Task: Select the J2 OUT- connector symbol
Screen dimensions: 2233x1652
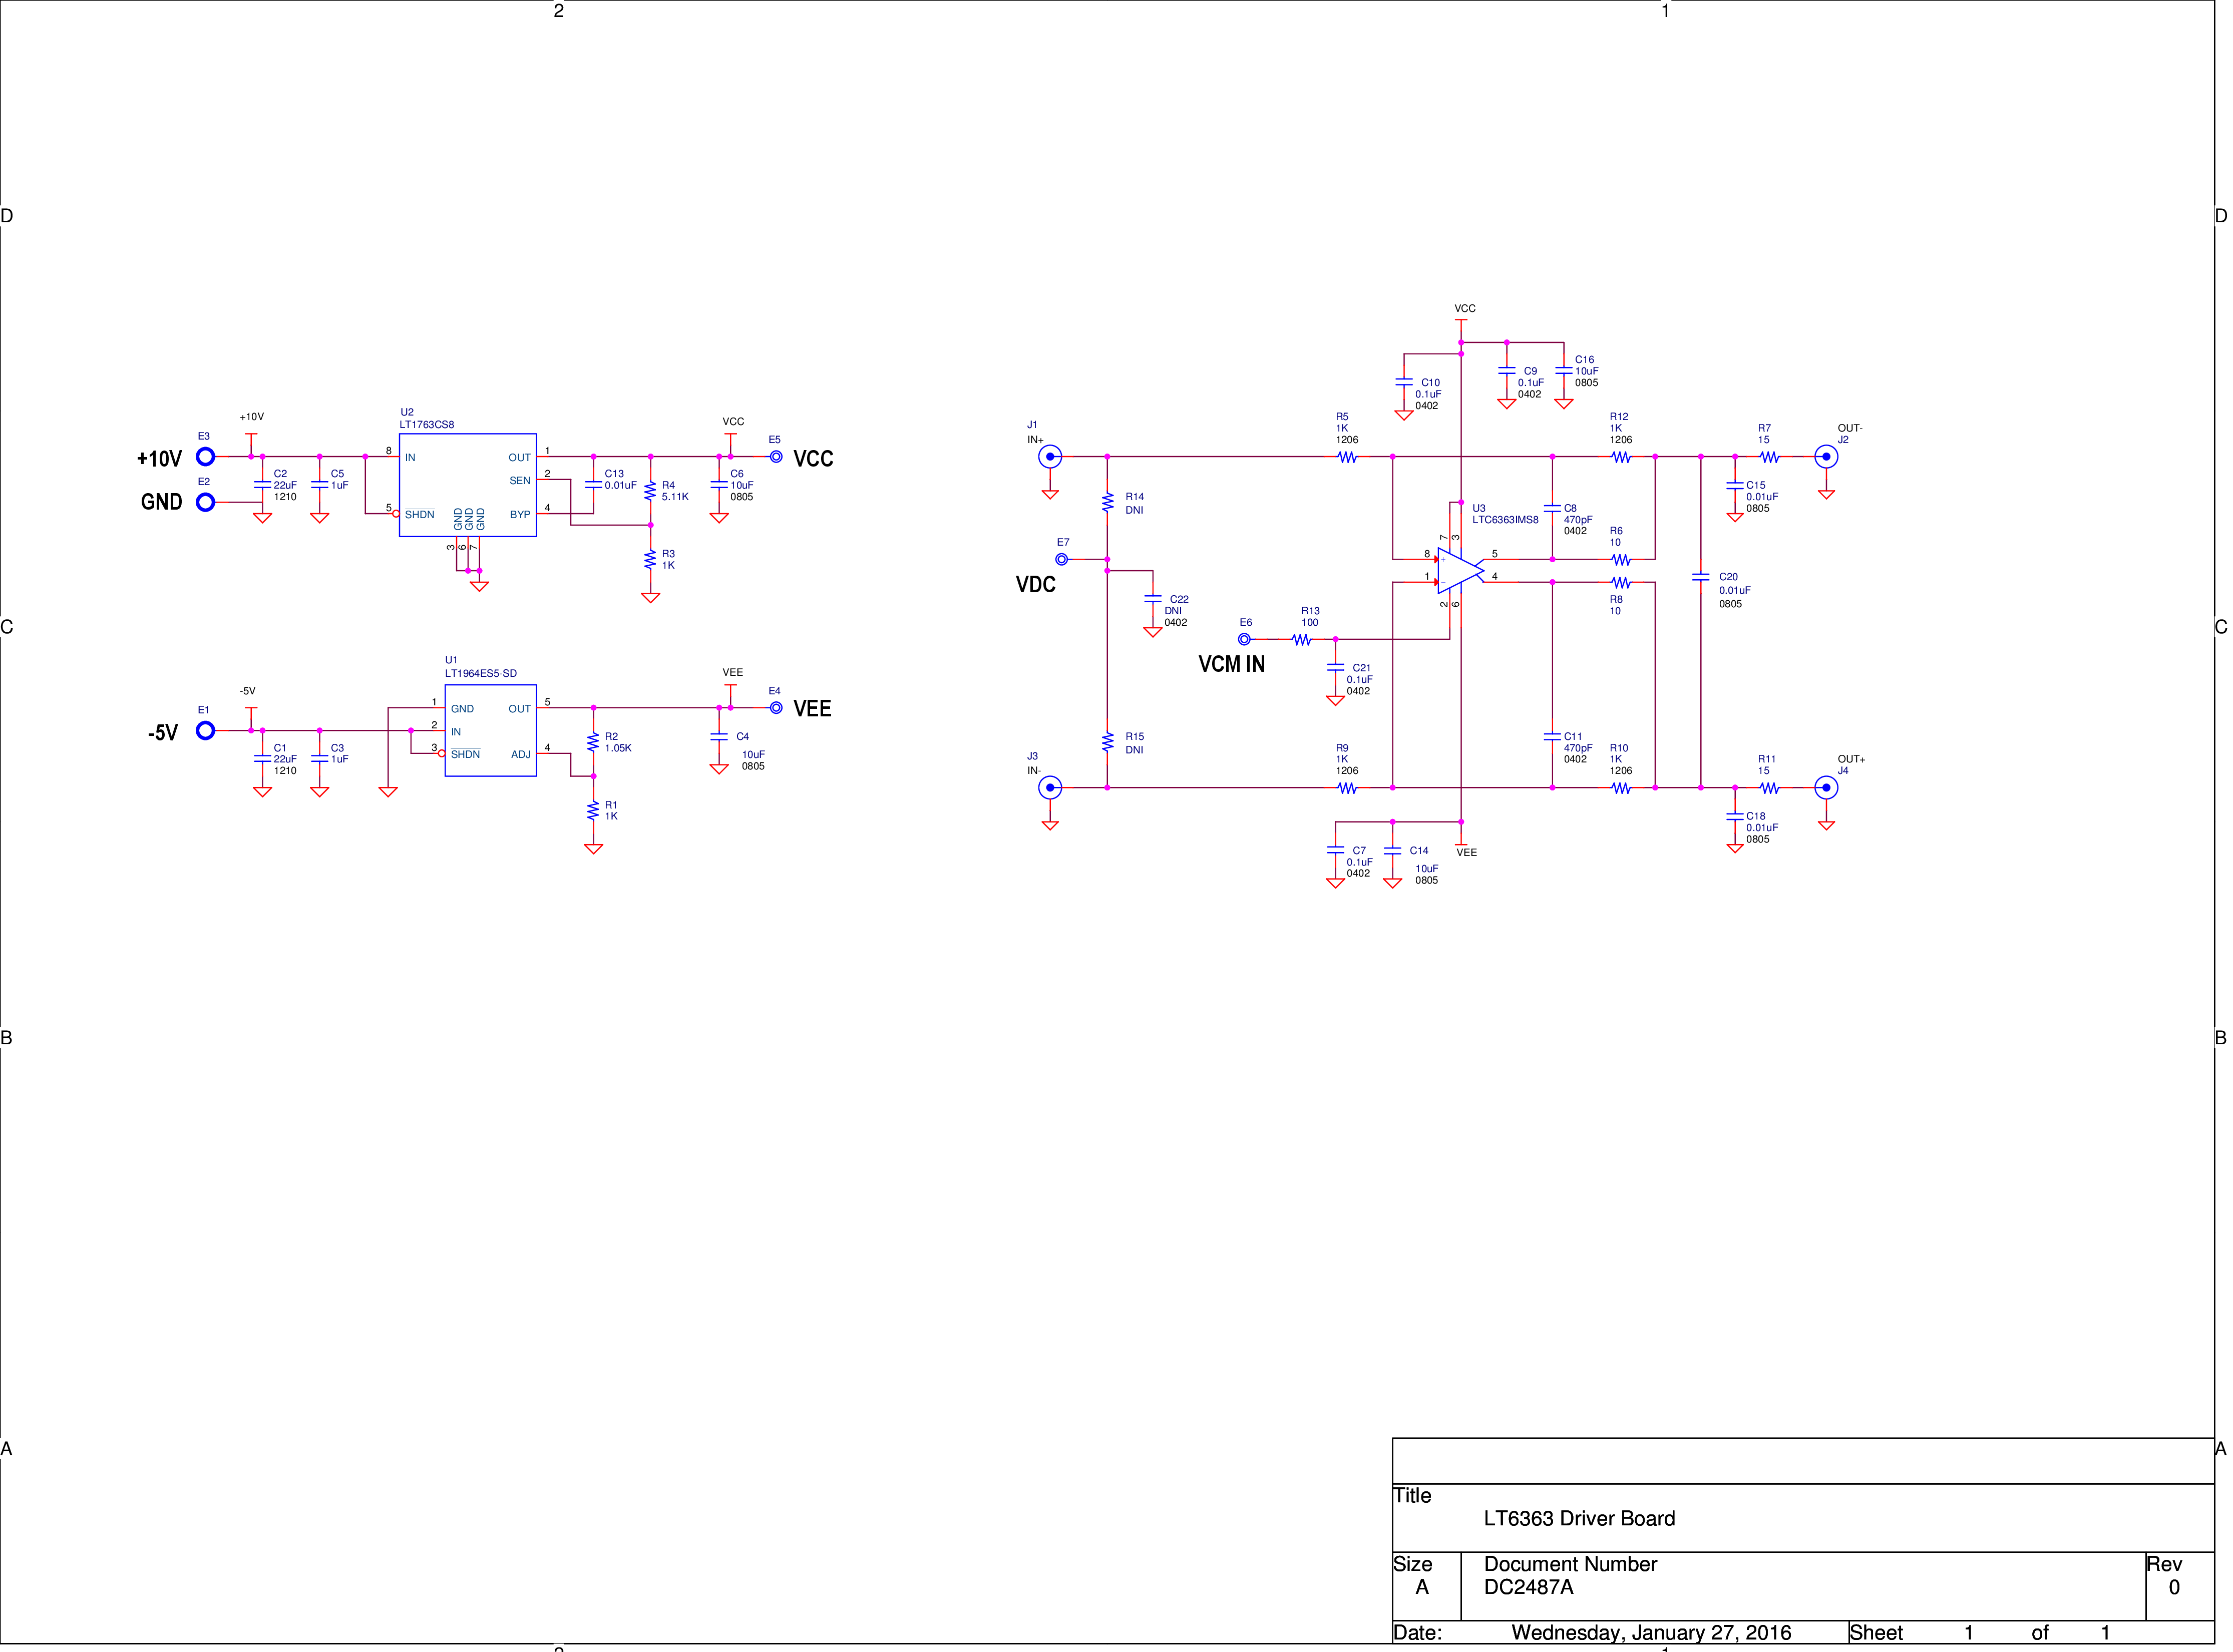Action: pyautogui.click(x=1825, y=457)
